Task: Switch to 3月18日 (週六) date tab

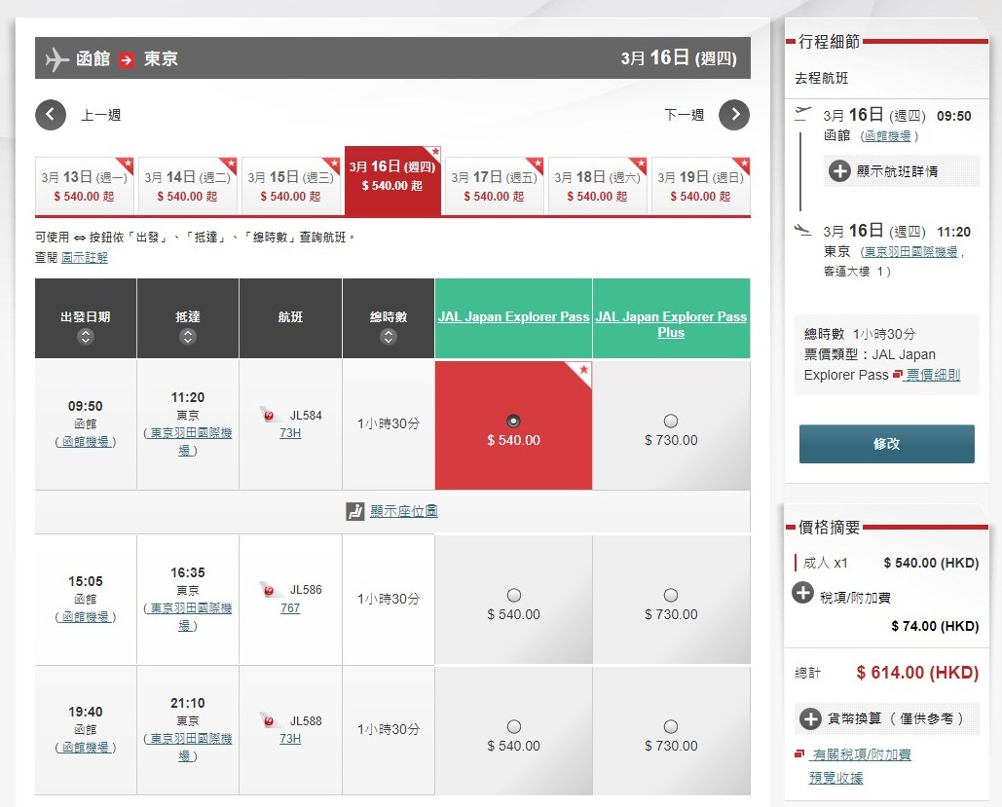Action: click(598, 186)
